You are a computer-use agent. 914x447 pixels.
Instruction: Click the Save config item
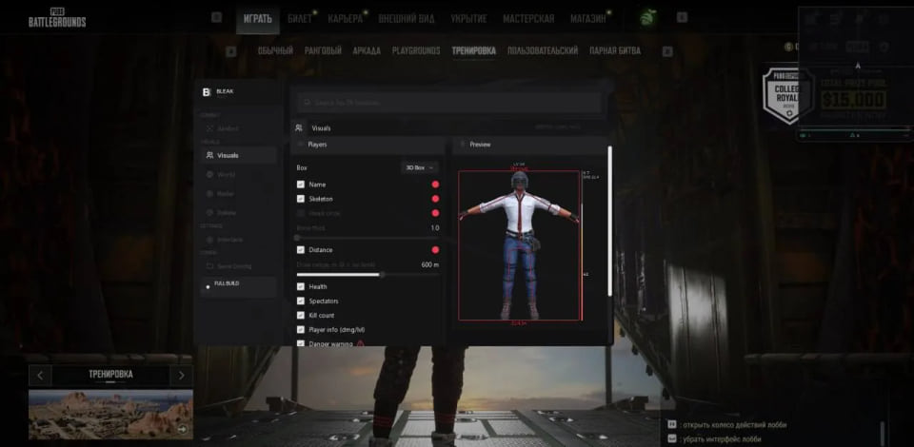238,266
